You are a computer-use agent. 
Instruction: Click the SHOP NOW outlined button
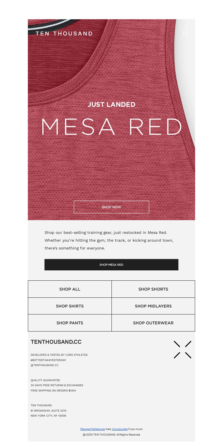[111, 207]
